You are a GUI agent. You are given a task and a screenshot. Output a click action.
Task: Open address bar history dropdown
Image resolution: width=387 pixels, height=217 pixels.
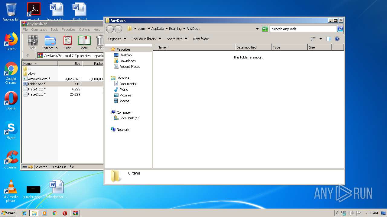[257, 29]
